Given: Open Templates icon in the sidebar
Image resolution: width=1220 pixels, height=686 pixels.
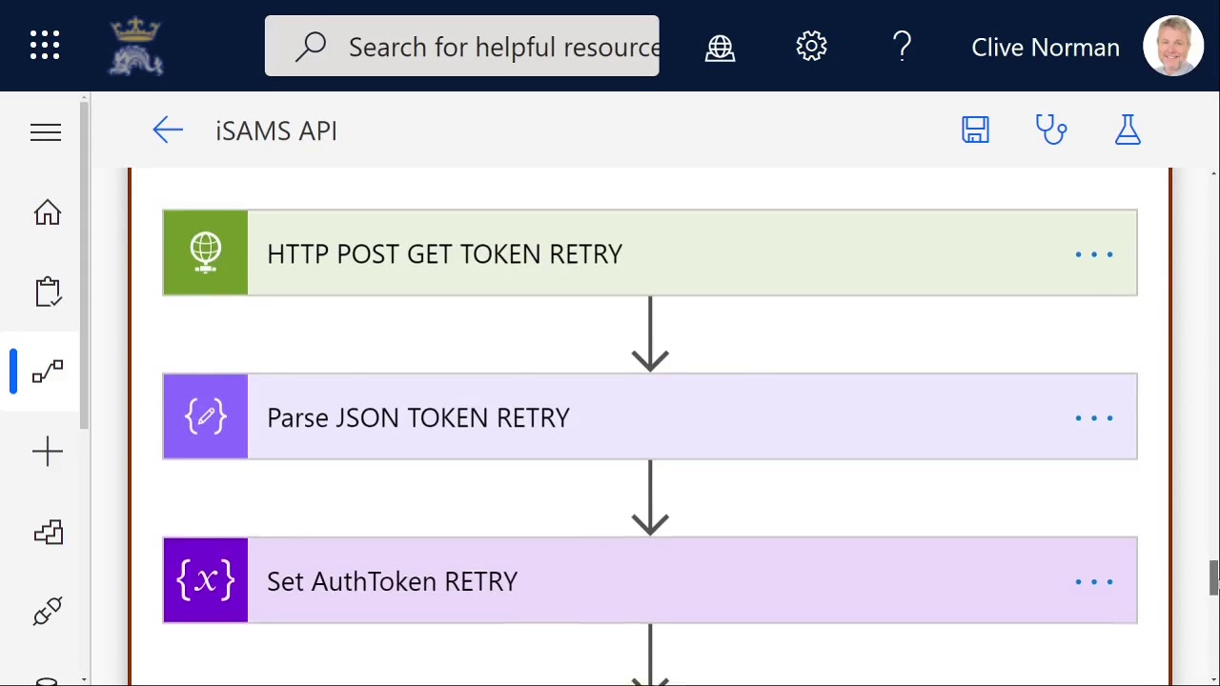Looking at the screenshot, I should tap(48, 532).
